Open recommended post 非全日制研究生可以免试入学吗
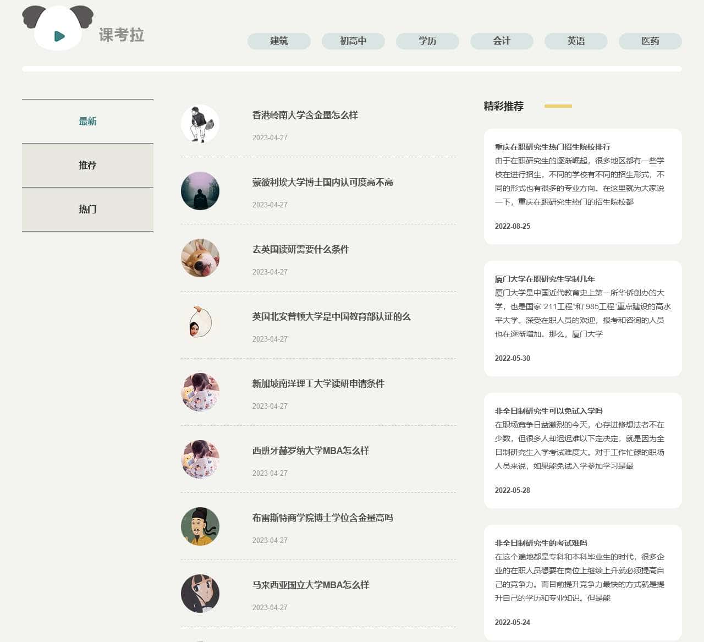 548,411
